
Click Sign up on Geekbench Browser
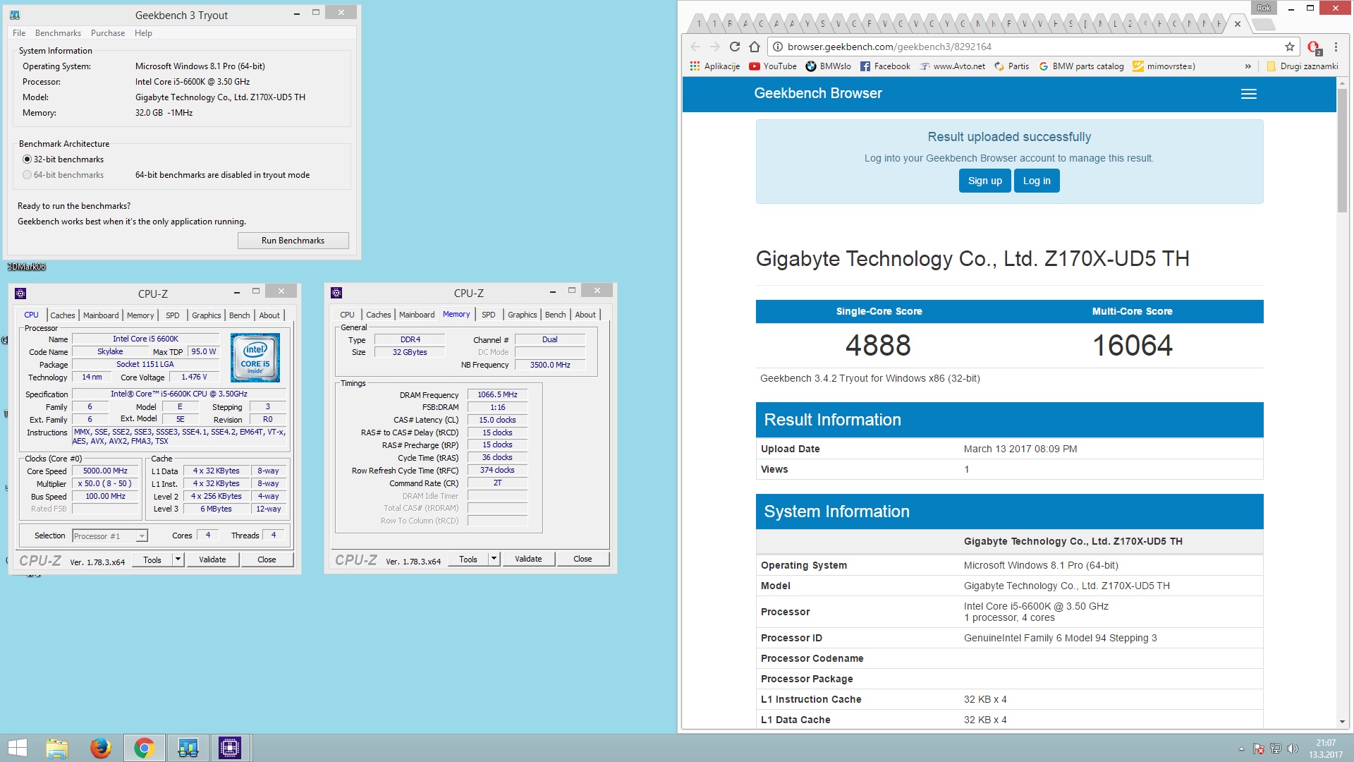985,181
